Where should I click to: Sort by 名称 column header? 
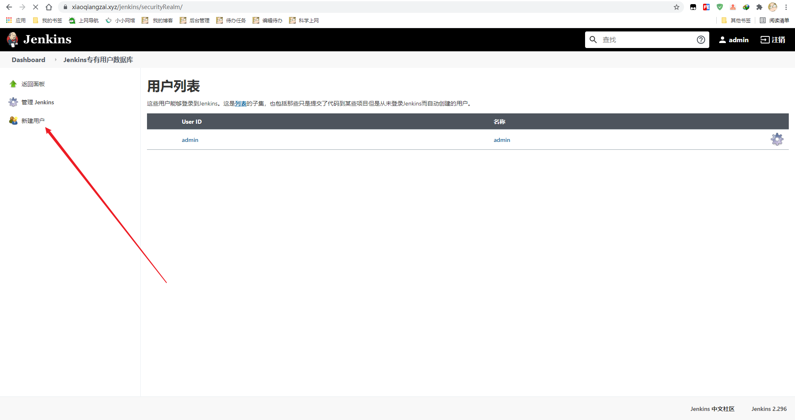(499, 122)
